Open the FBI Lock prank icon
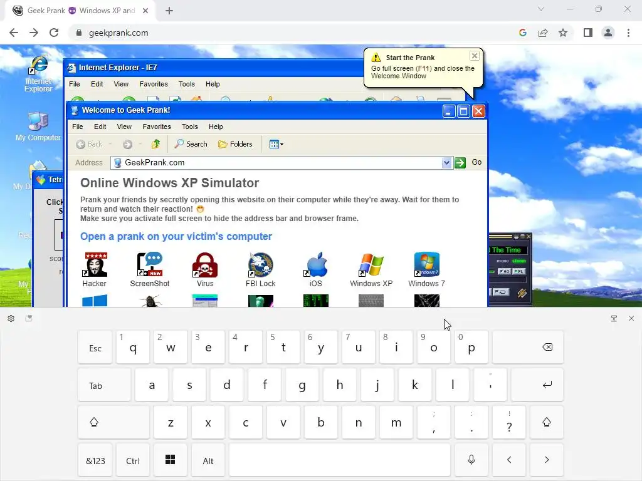 click(260, 269)
